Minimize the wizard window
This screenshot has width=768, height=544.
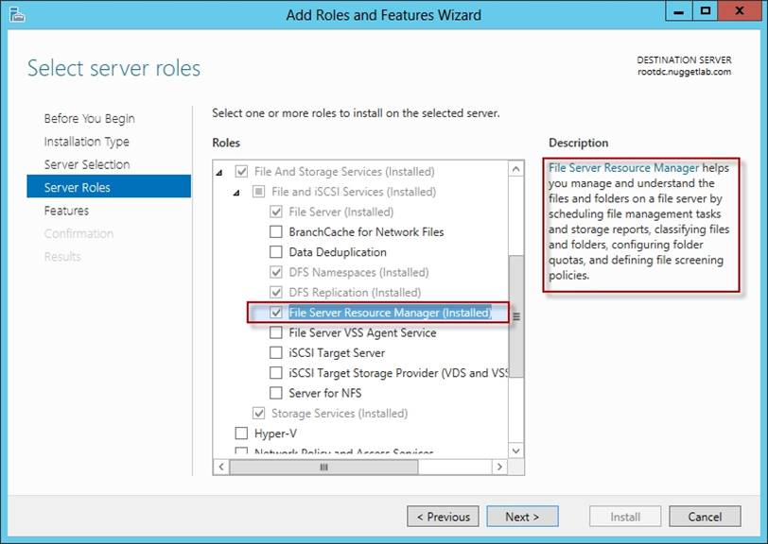click(679, 10)
